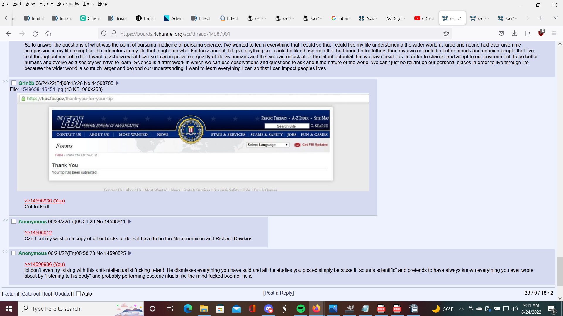Go to Firefox home page
563x316 pixels.
(48, 34)
